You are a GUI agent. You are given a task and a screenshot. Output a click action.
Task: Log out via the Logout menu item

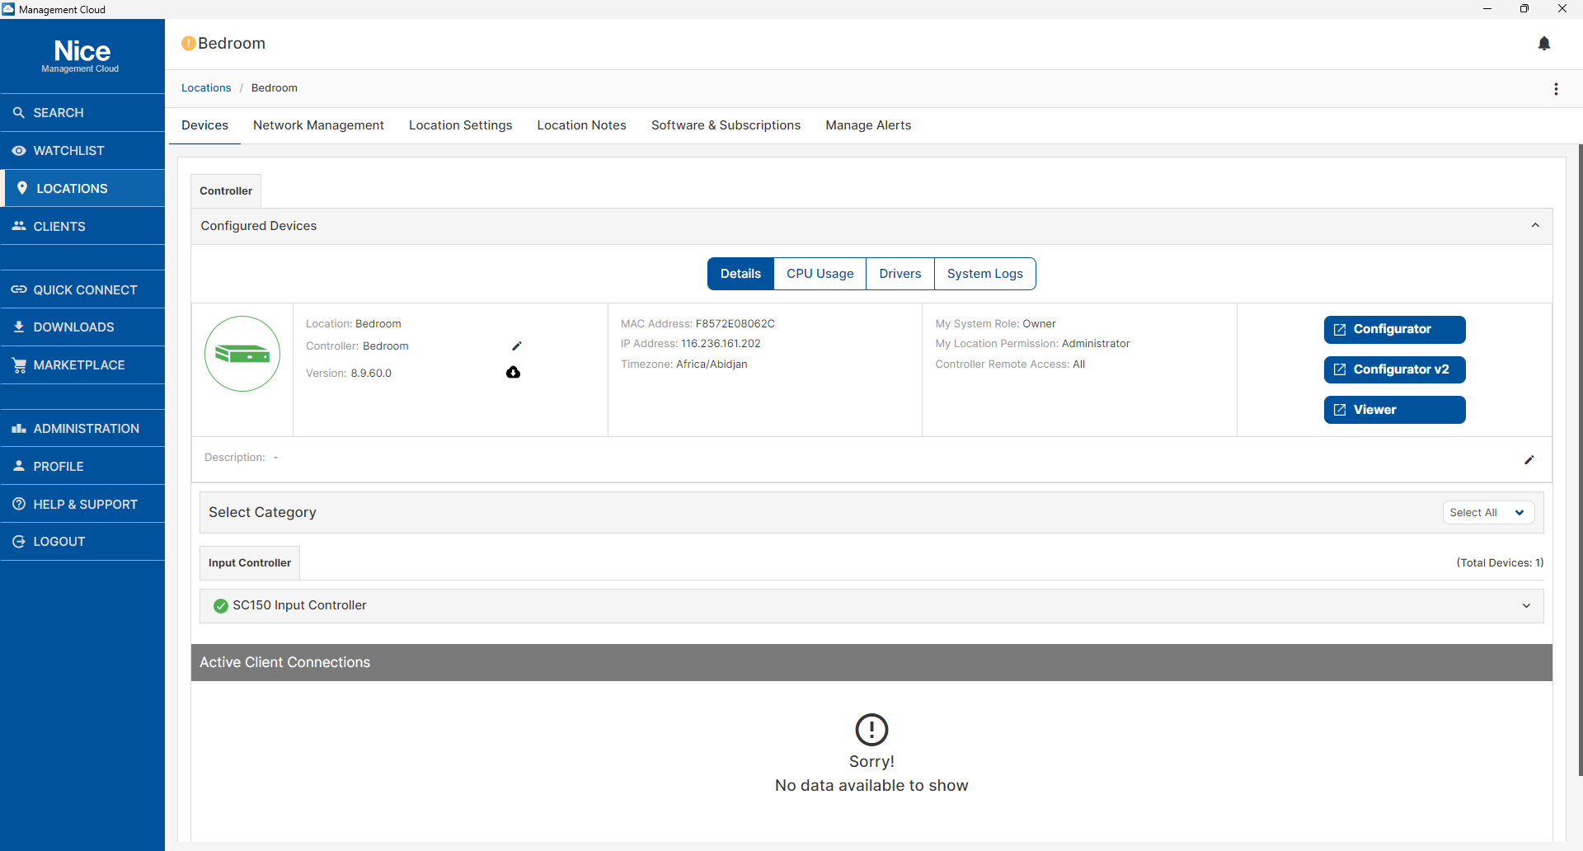(82, 541)
